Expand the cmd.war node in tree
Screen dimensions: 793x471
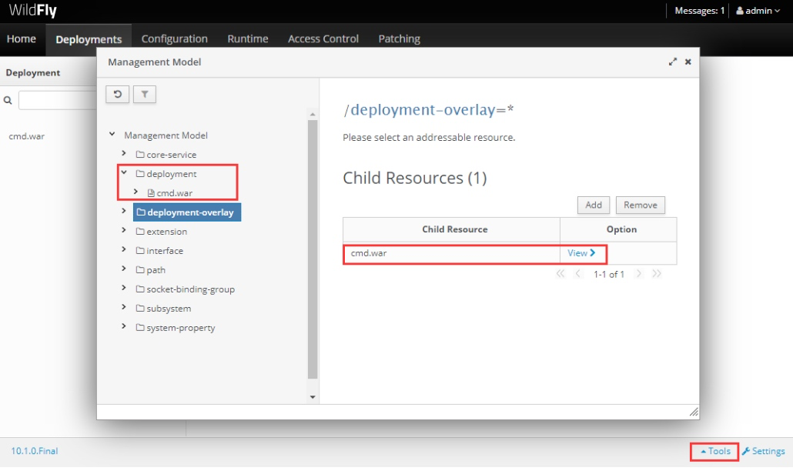point(136,192)
